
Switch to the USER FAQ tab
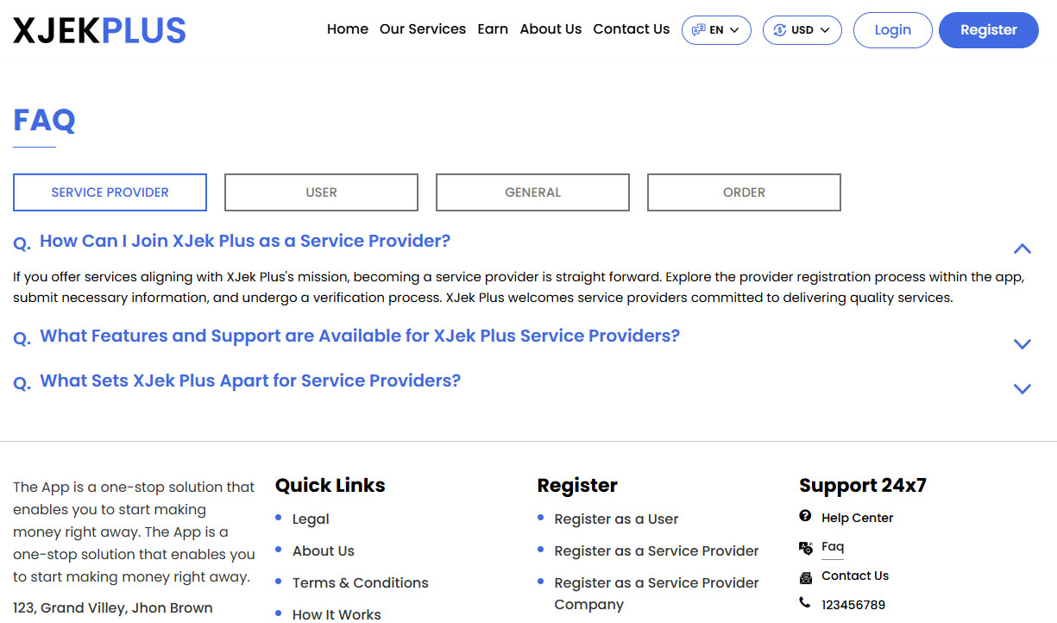[x=321, y=192]
